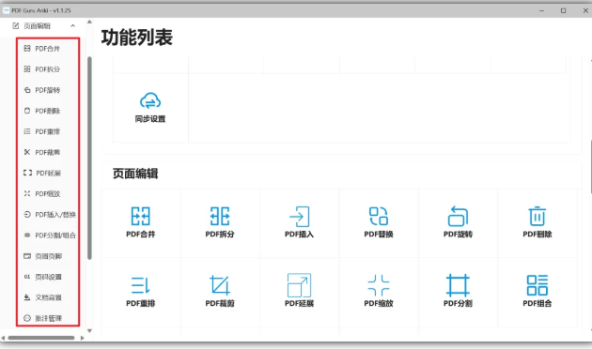Click the main panel vertical scrollbar thumb
Screen dimensions: 592x349
click(590, 167)
